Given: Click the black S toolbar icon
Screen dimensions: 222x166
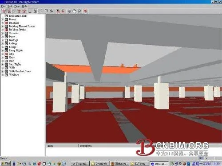Looking at the screenshot, I should 51,11.
